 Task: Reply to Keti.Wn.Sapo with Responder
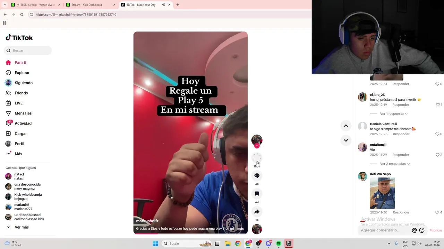[x=401, y=212]
